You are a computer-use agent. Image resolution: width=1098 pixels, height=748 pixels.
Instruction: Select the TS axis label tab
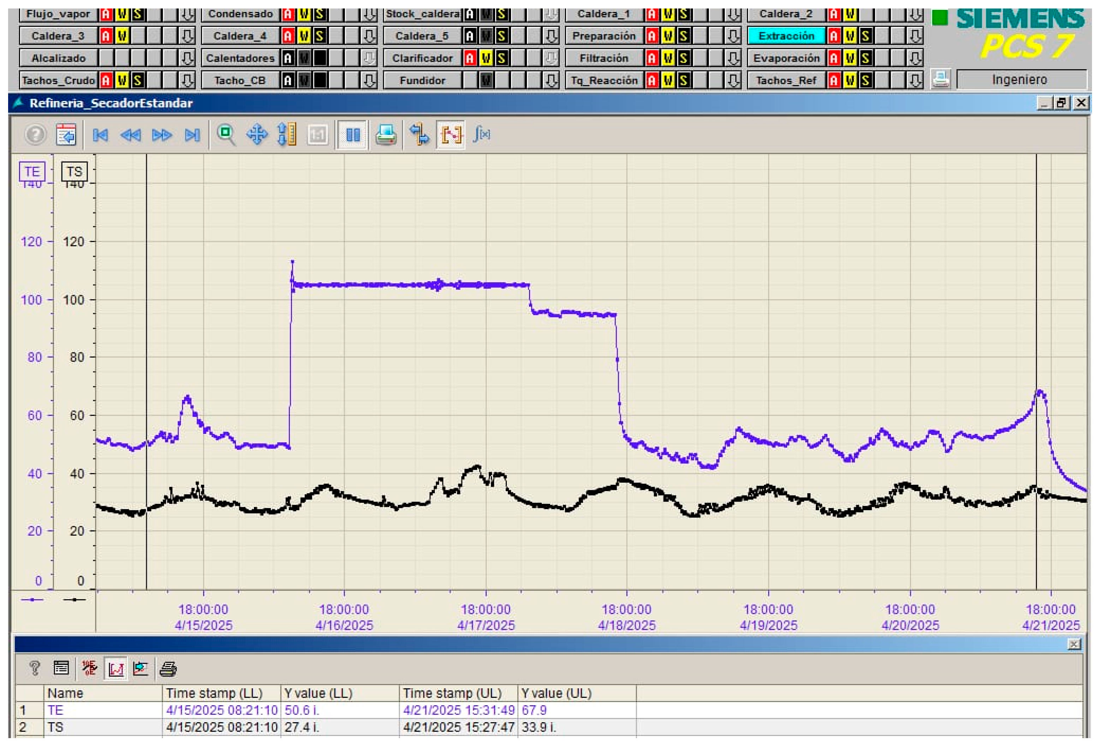(74, 172)
